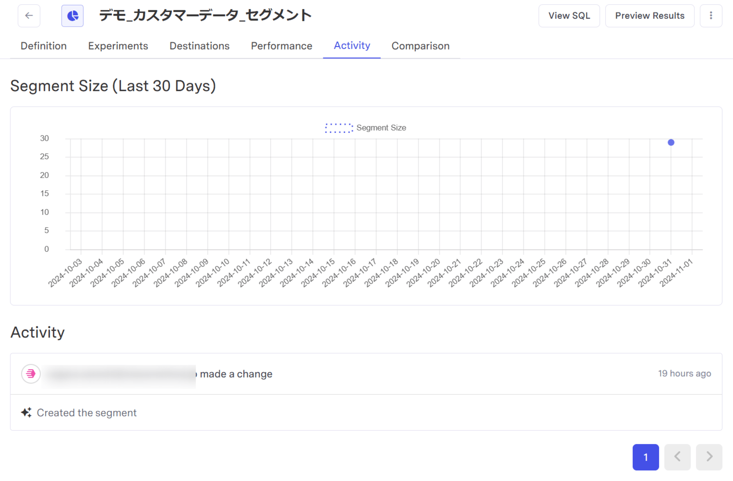This screenshot has width=733, height=481.
Task: Go back with the left arrow button
Action: [x=29, y=16]
